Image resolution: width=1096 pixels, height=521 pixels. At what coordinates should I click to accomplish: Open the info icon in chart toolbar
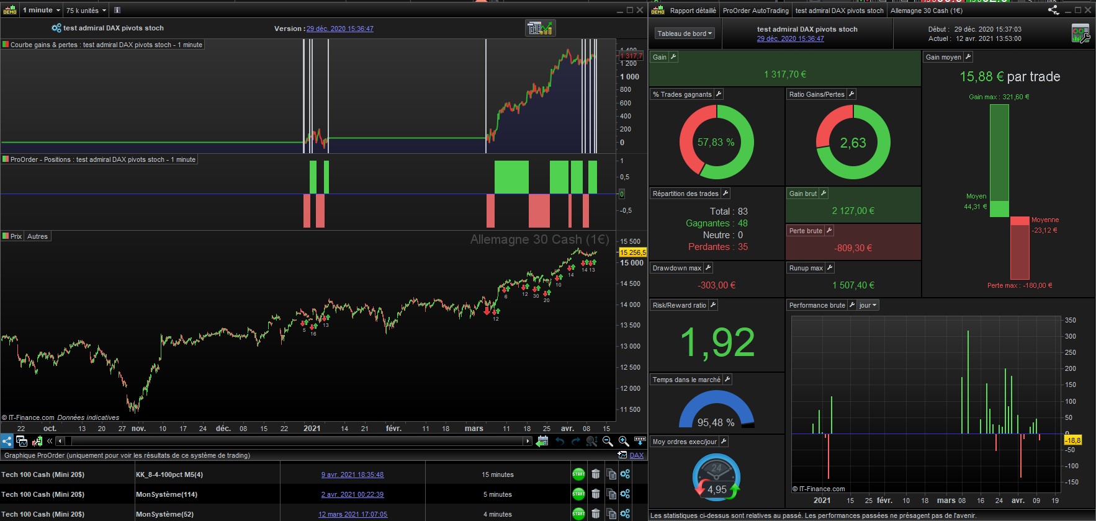pyautogui.click(x=117, y=10)
